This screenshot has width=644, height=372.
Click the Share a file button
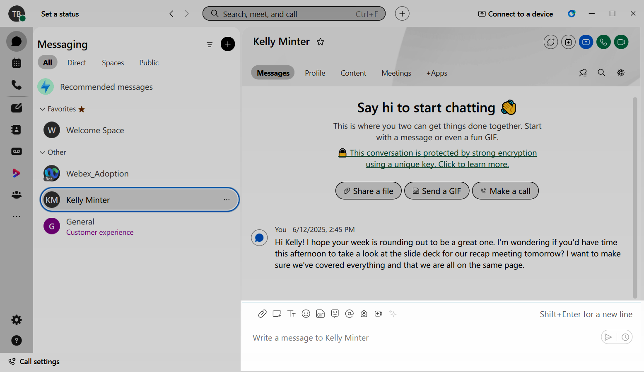pyautogui.click(x=369, y=191)
